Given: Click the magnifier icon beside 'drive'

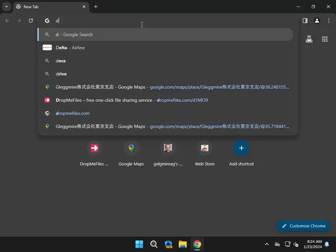Looking at the screenshot, I should click(47, 74).
